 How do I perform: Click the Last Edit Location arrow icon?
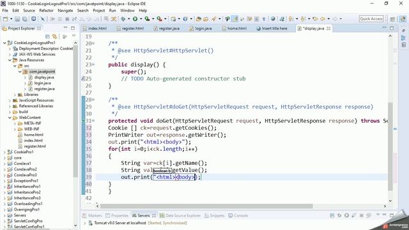(x=315, y=19)
